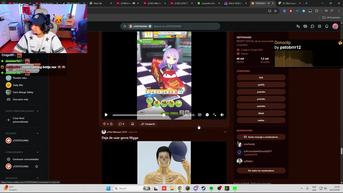Open a new browser tab
Viewport: 343px width, 193px height.
[306, 3]
